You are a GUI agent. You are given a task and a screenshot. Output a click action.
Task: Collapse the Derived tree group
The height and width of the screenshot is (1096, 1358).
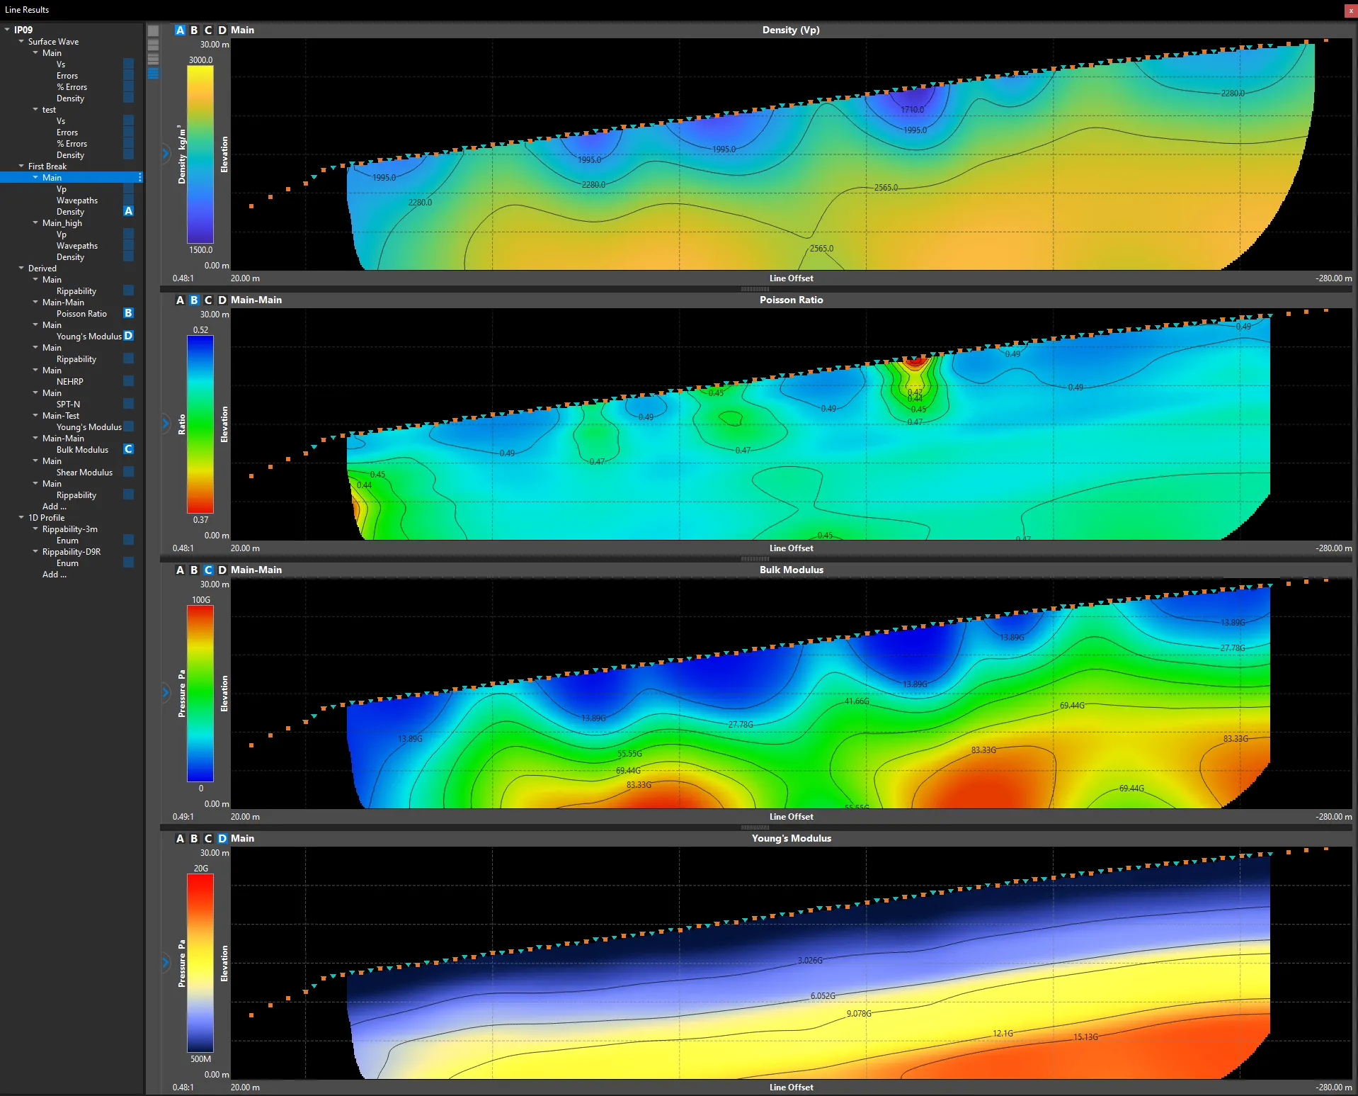[21, 268]
